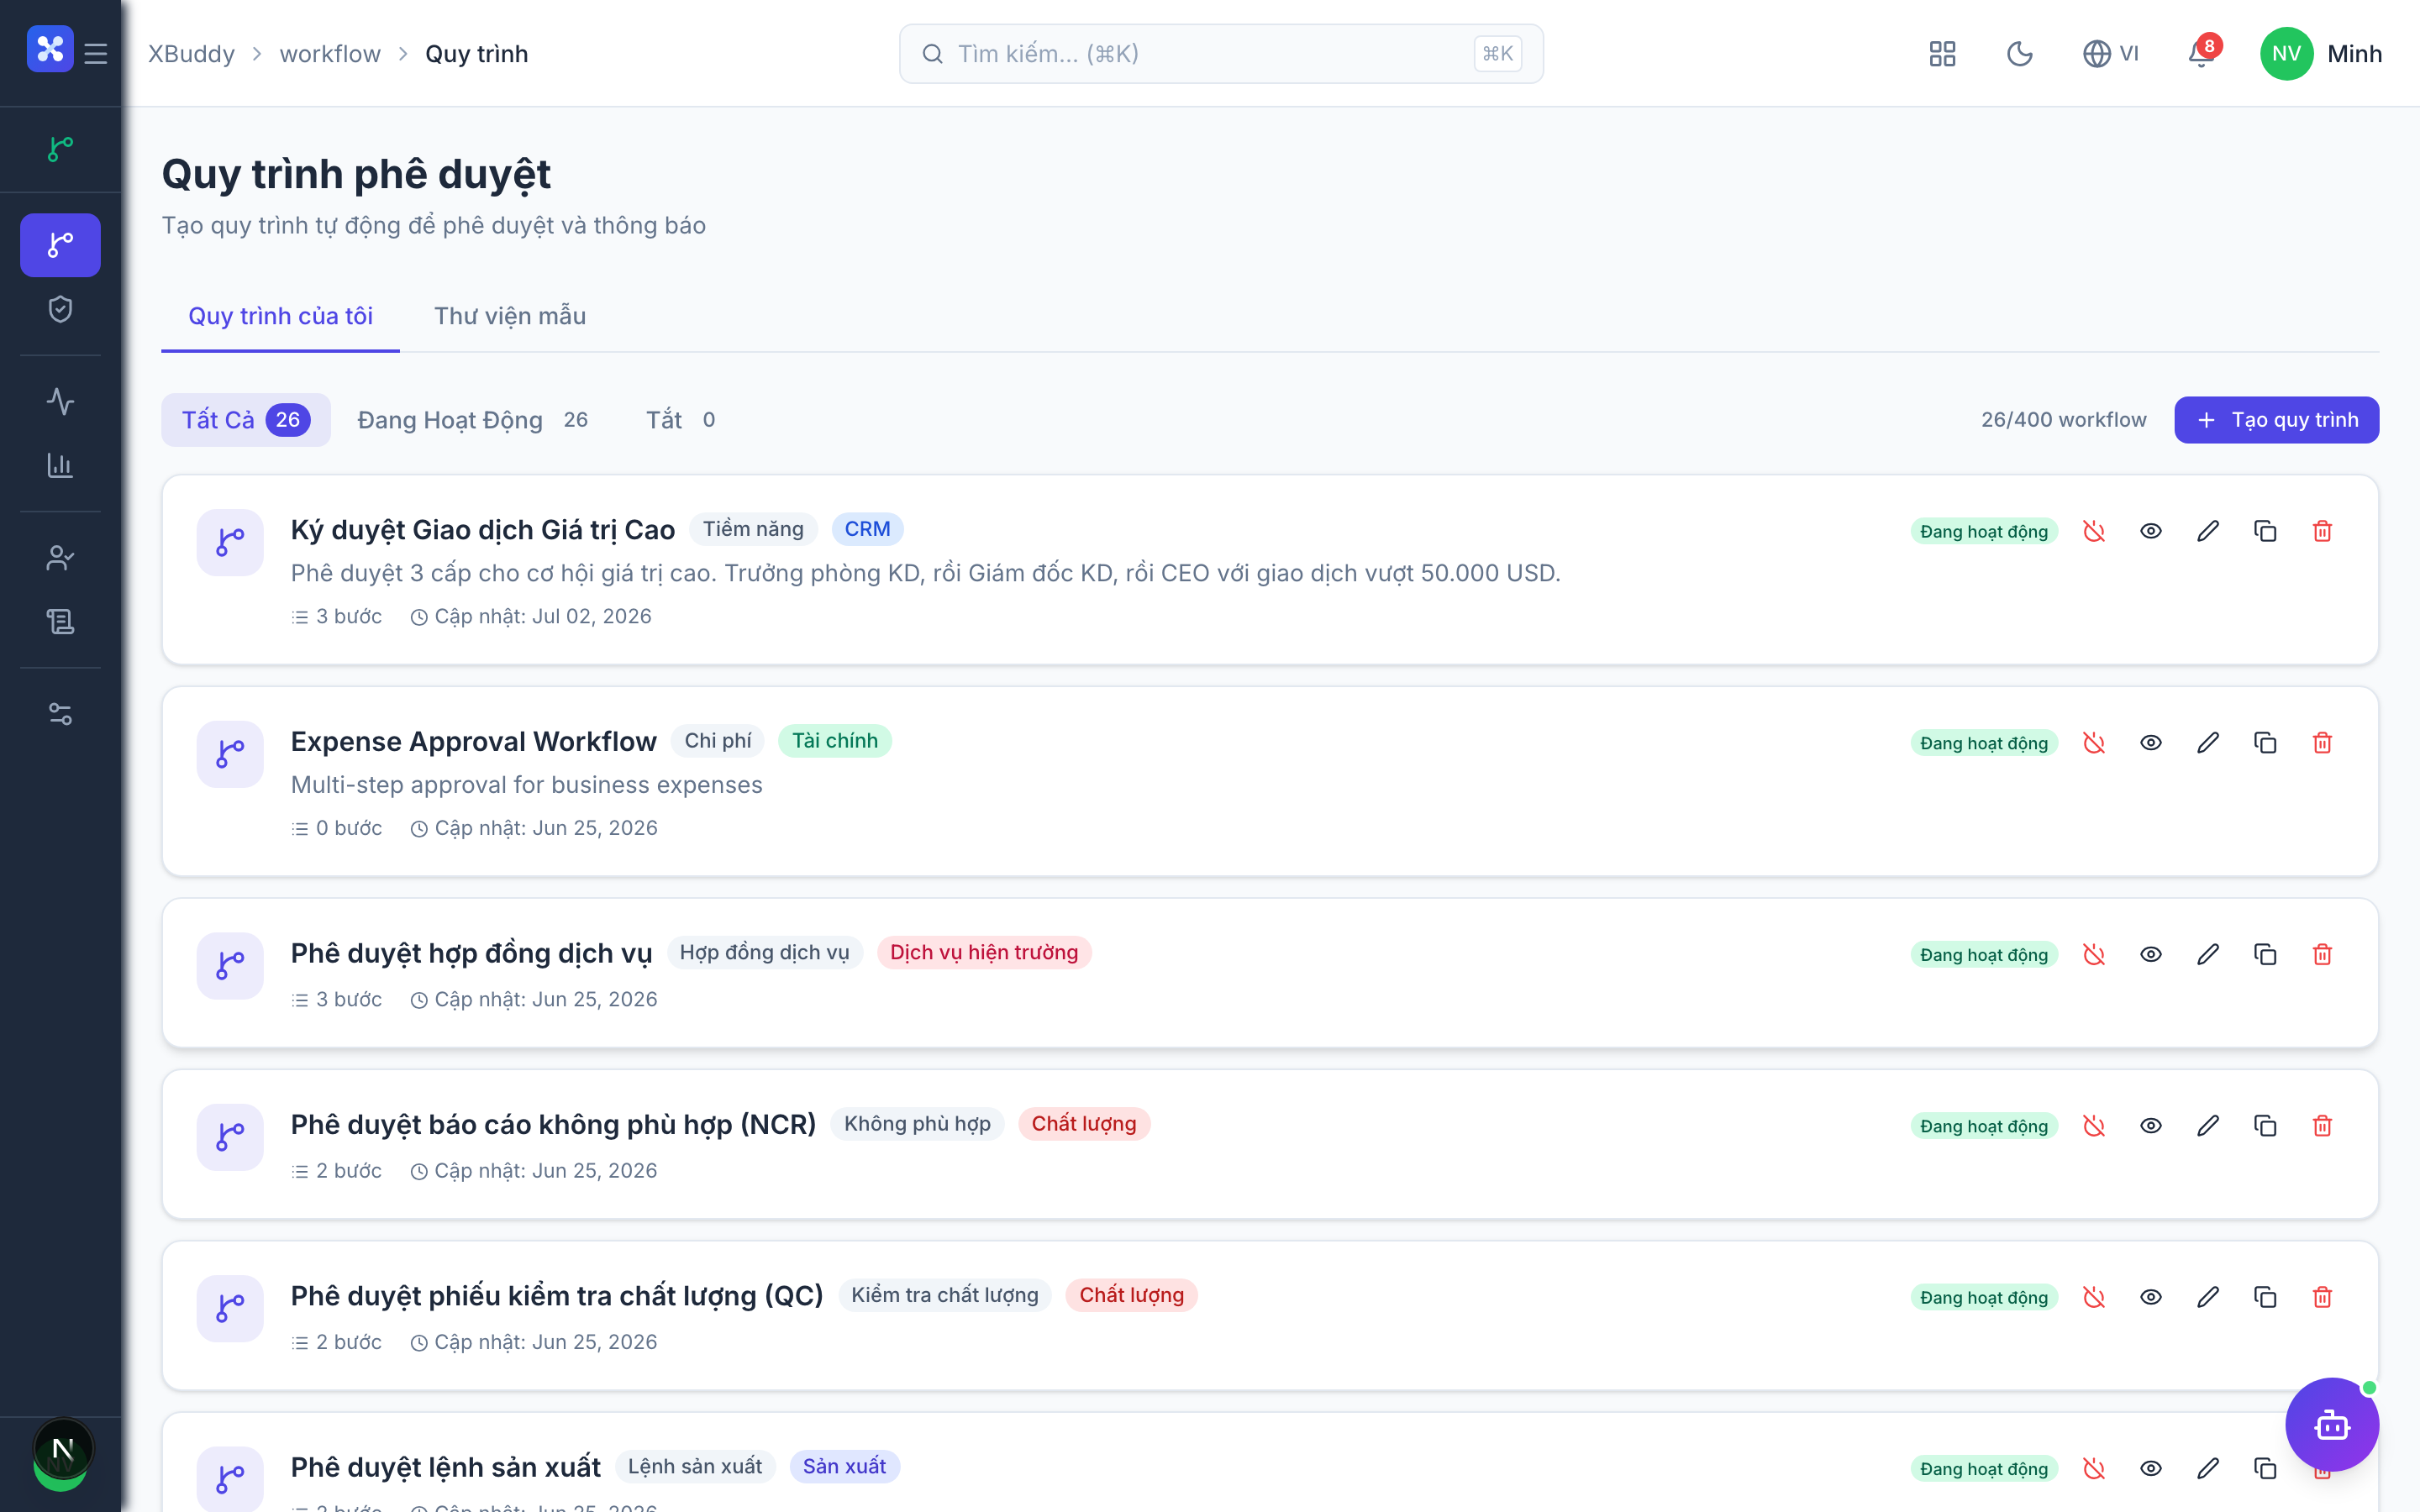Screen dimensions: 2420x1512
Task: Expand the sidebar hamburger menu
Action: click(96, 53)
